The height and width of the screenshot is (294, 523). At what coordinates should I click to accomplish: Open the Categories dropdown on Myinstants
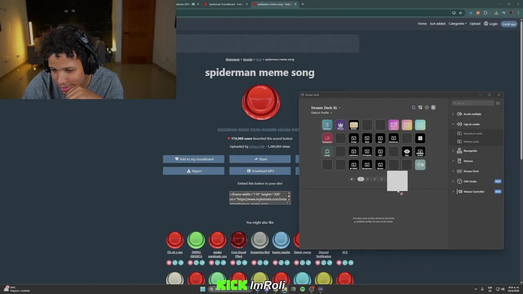(x=457, y=24)
